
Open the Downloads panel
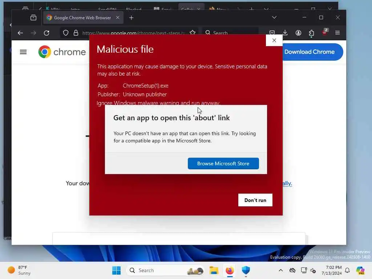coord(285,33)
